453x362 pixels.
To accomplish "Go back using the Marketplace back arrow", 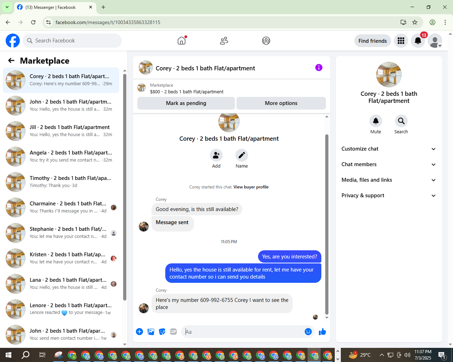I will 11,60.
